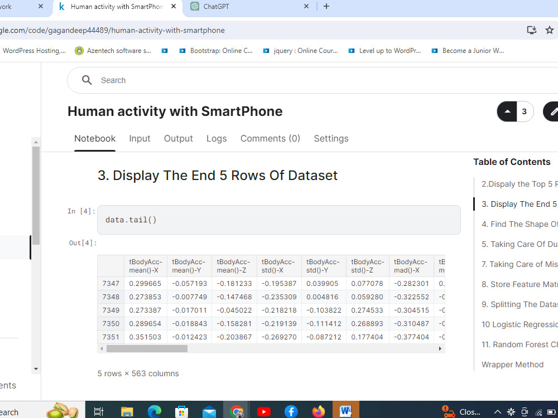Click cell value 0.274533
The width and height of the screenshot is (558, 418).
click(367, 310)
